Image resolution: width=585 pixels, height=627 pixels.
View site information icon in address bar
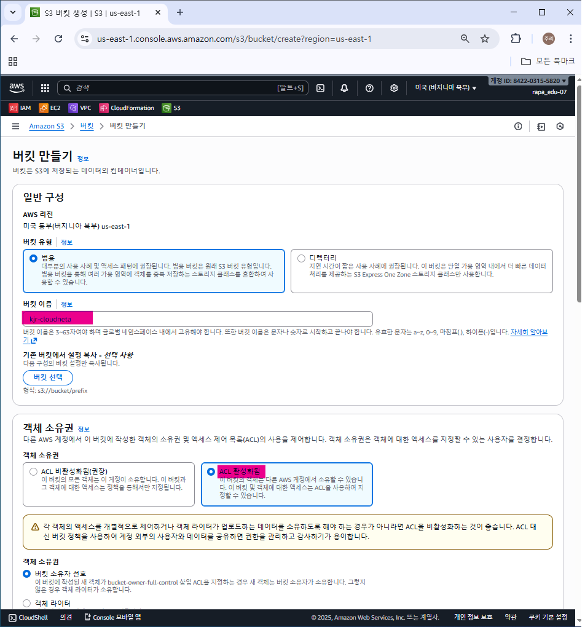coord(85,39)
